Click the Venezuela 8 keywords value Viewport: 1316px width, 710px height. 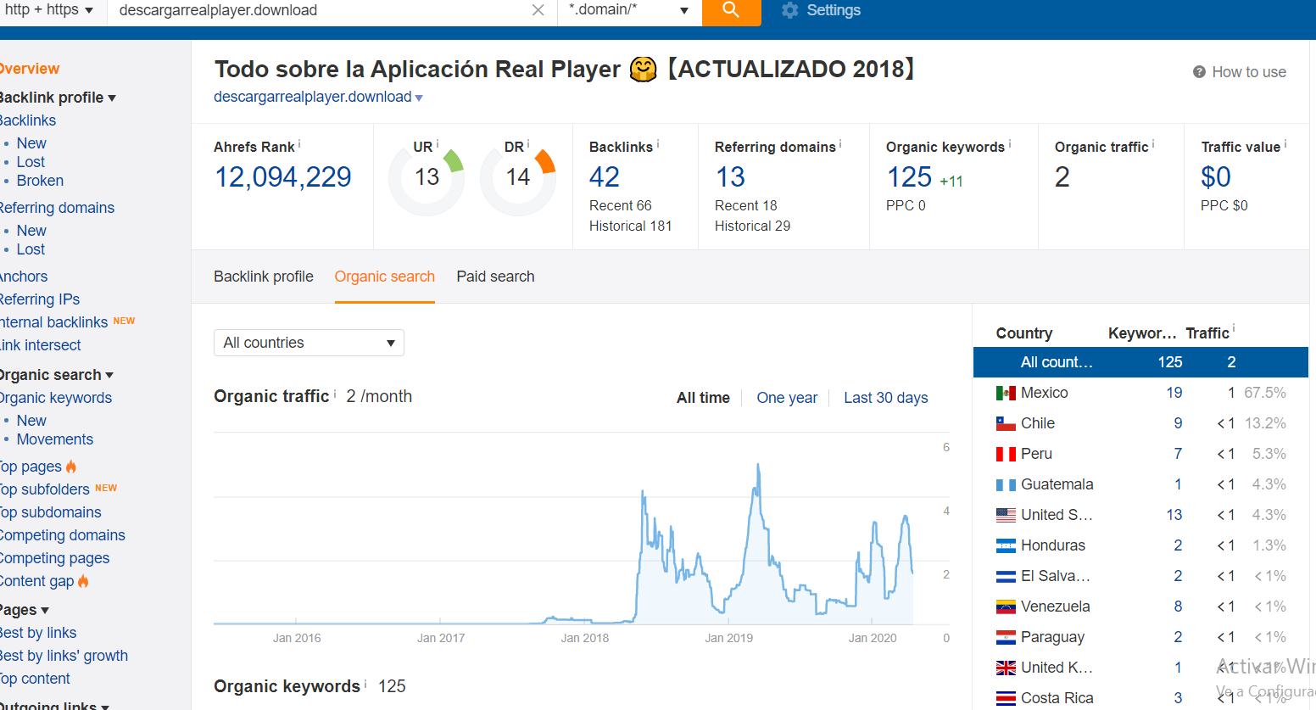point(1179,607)
